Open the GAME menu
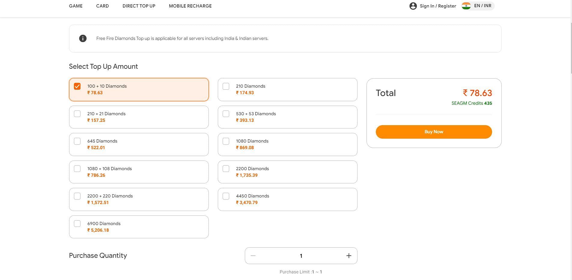 pos(76,6)
